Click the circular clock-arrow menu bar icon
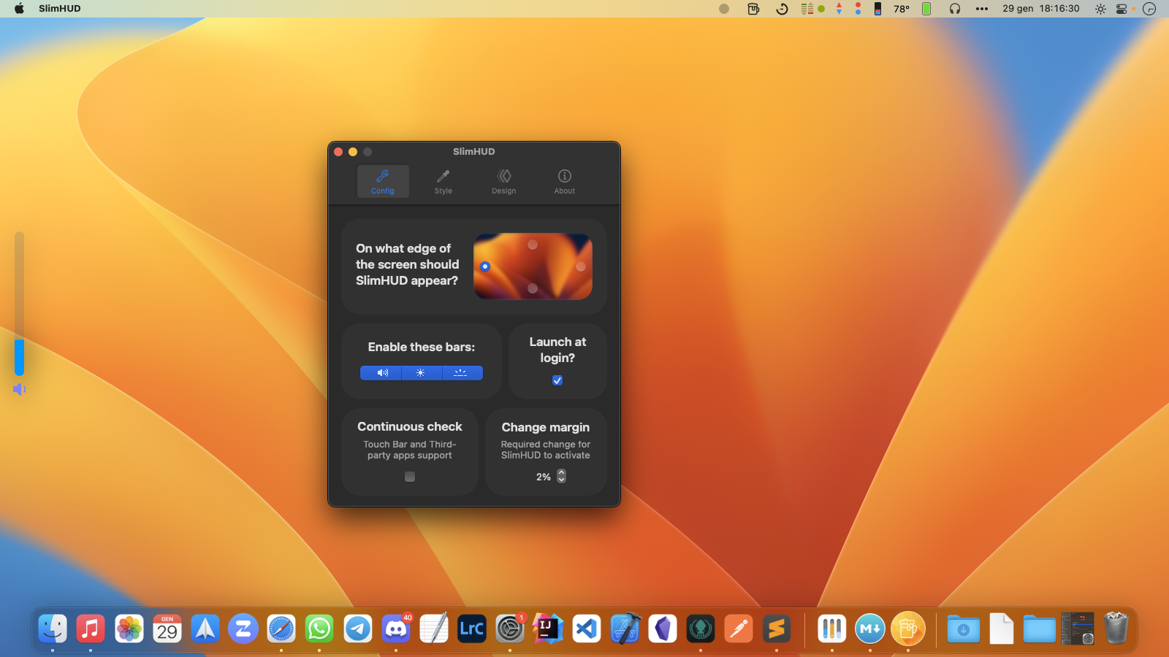This screenshot has width=1169, height=657. pos(782,9)
